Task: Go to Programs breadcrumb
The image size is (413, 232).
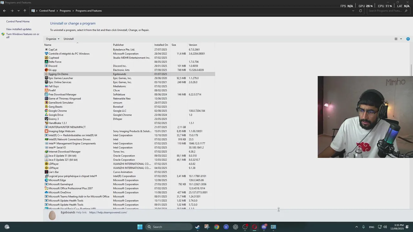Action: pos(65,11)
